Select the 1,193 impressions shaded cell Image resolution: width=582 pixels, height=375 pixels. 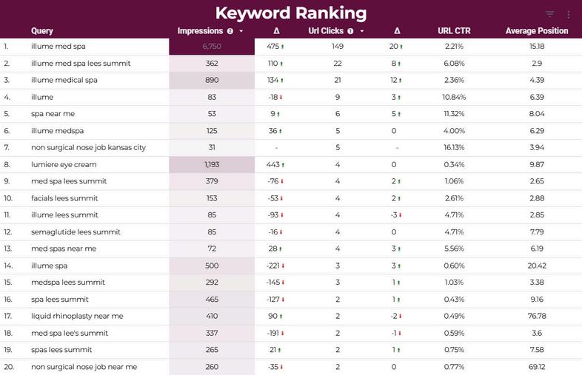212,164
